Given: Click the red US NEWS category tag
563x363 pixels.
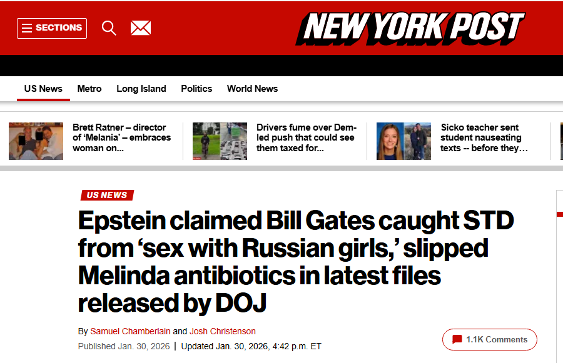Looking at the screenshot, I should tap(107, 196).
